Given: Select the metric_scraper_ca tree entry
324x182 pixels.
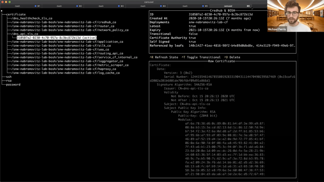Looking at the screenshot, I should tap(70, 65).
